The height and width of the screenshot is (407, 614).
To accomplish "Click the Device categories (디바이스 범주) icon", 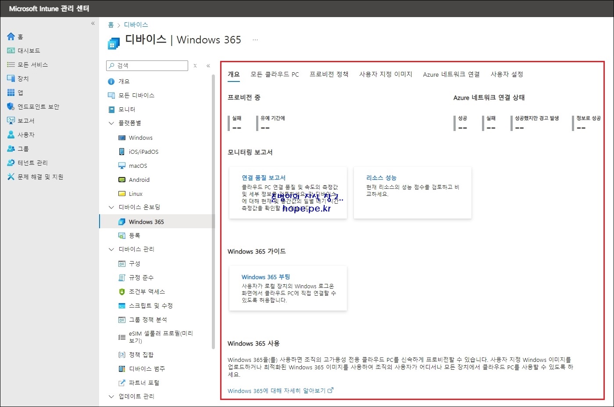I will (122, 369).
